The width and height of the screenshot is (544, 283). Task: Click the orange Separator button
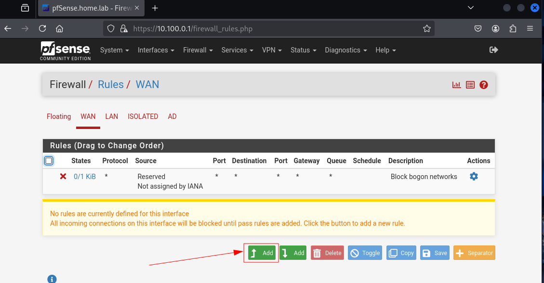point(474,253)
